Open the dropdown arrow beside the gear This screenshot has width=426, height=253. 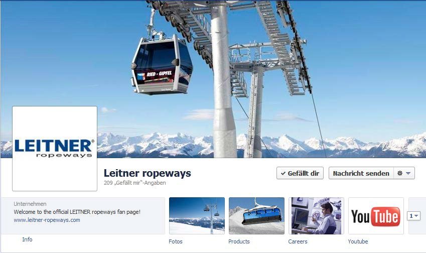click(408, 173)
